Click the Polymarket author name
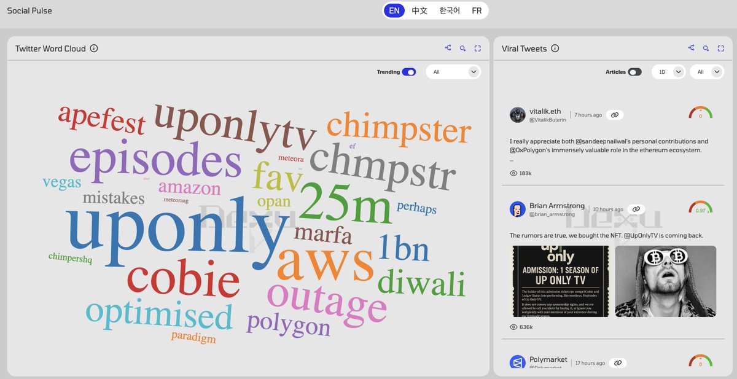 tap(548, 359)
